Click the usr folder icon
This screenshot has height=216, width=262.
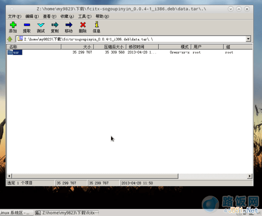coord(10,52)
